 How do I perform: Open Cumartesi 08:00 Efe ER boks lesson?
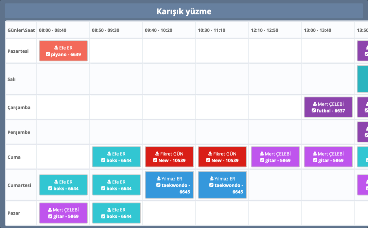[x=63, y=185]
